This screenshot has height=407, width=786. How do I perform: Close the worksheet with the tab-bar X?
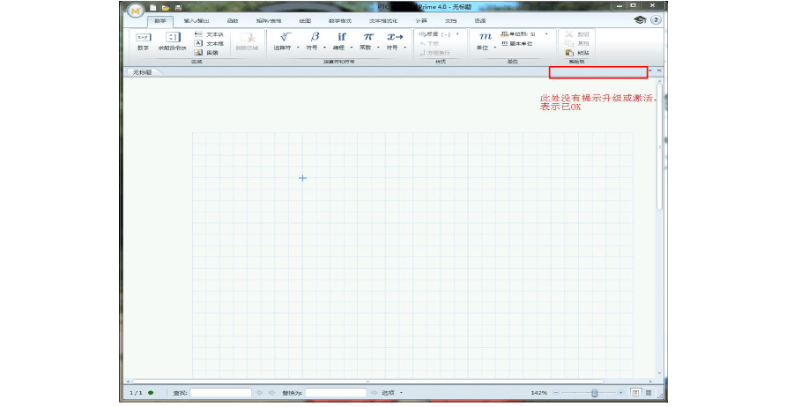coord(659,71)
